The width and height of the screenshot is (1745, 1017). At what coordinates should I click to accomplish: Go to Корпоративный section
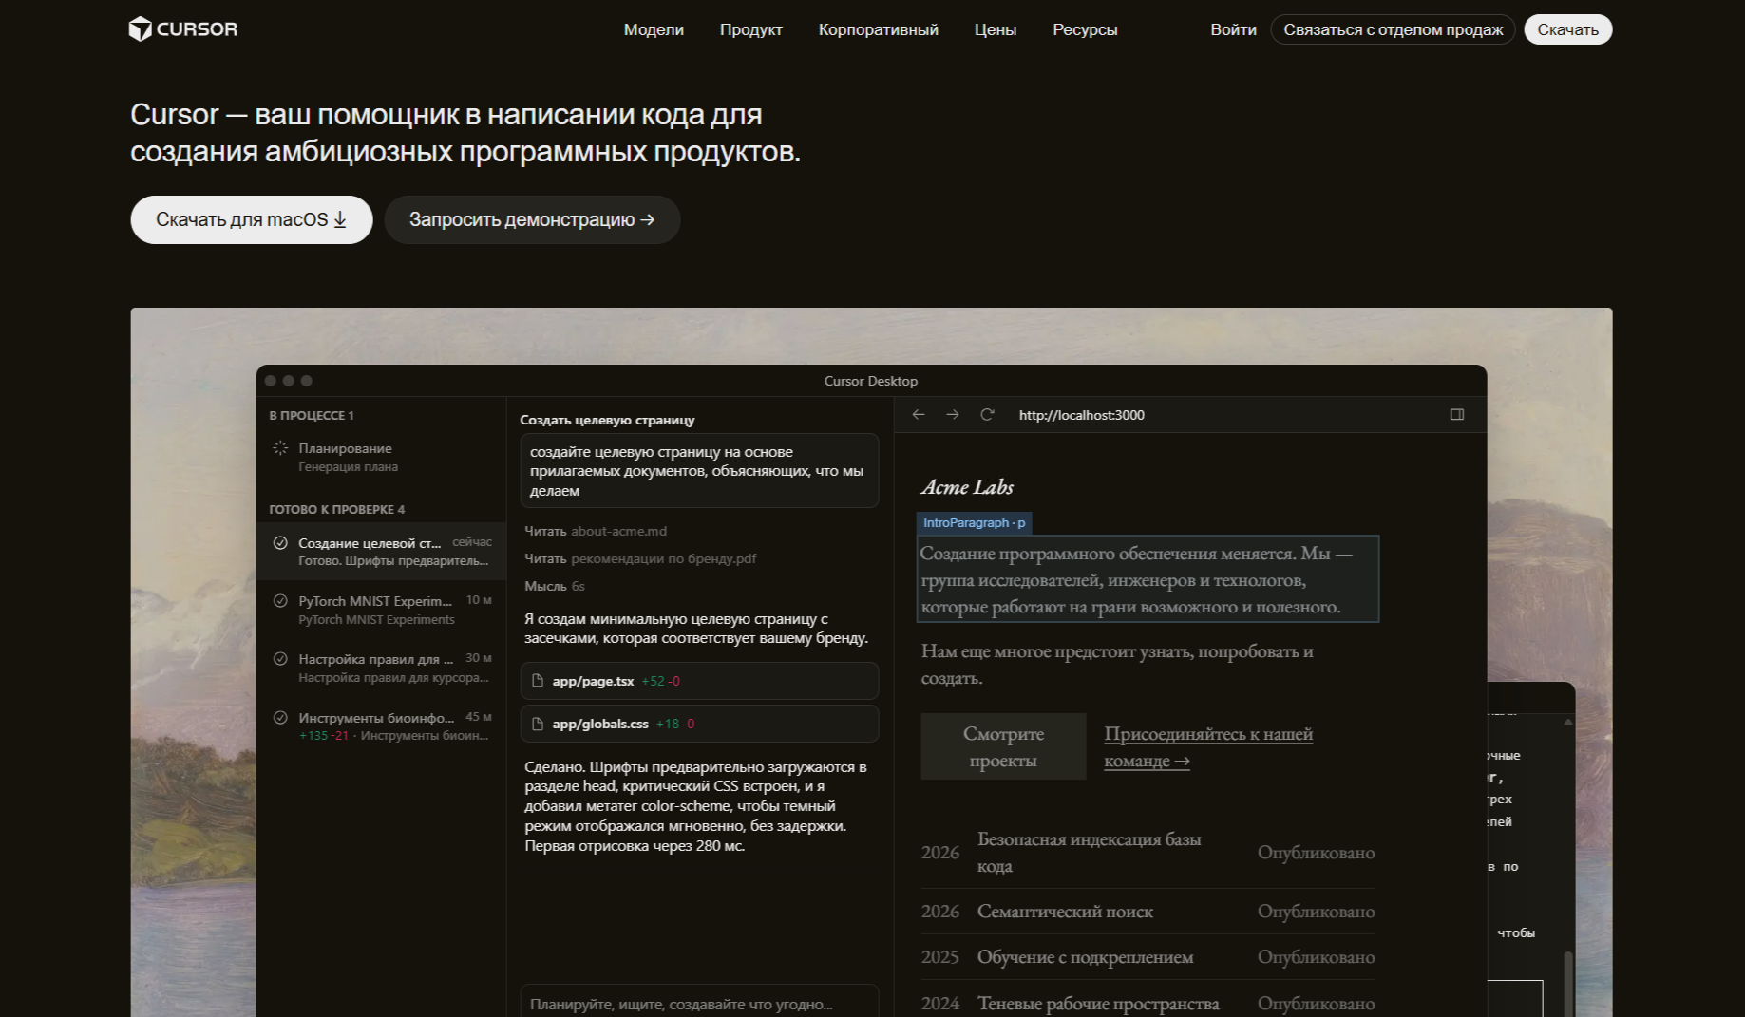coord(878,29)
